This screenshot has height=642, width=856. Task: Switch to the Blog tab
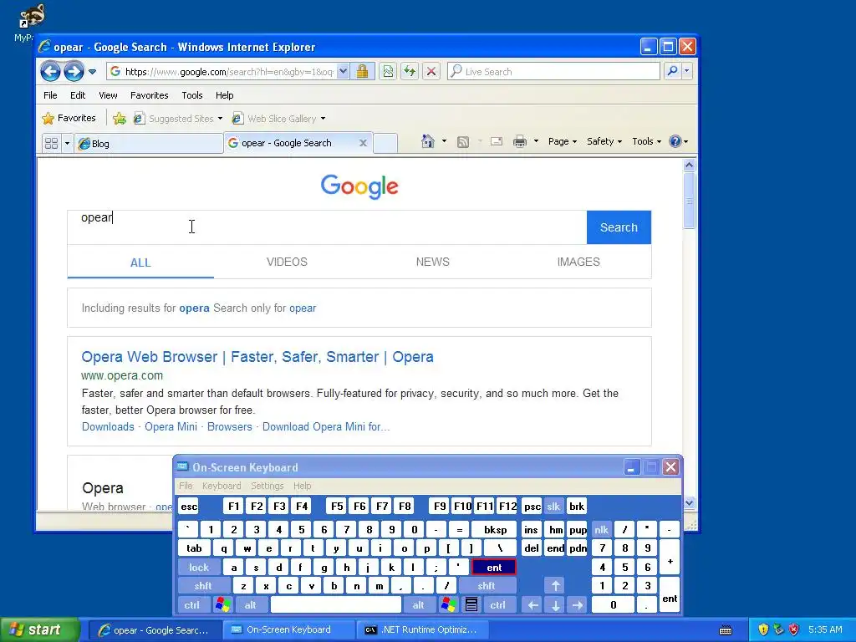[149, 144]
